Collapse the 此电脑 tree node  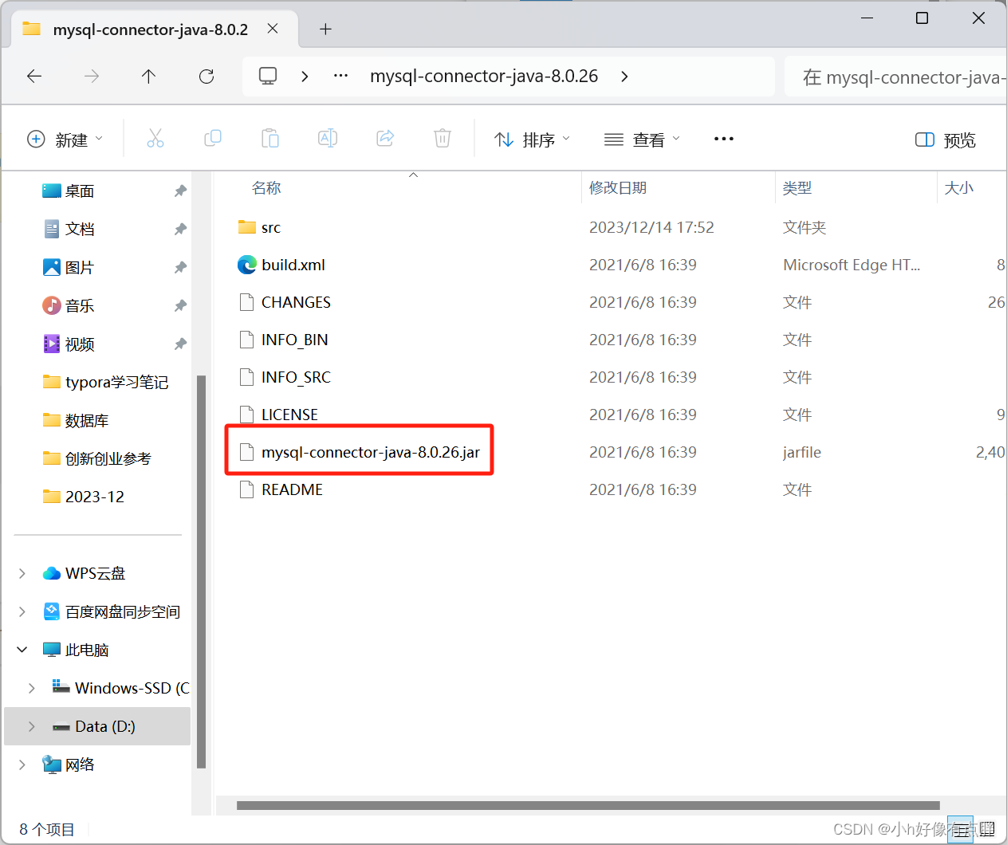point(22,650)
